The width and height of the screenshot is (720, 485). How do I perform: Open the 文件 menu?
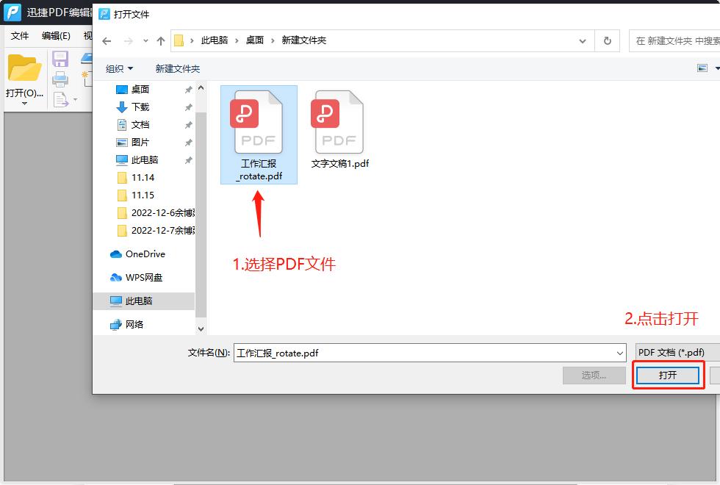pyautogui.click(x=19, y=35)
